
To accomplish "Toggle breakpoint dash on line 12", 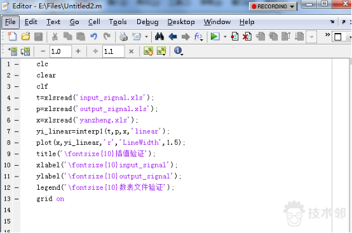I will (17, 188).
